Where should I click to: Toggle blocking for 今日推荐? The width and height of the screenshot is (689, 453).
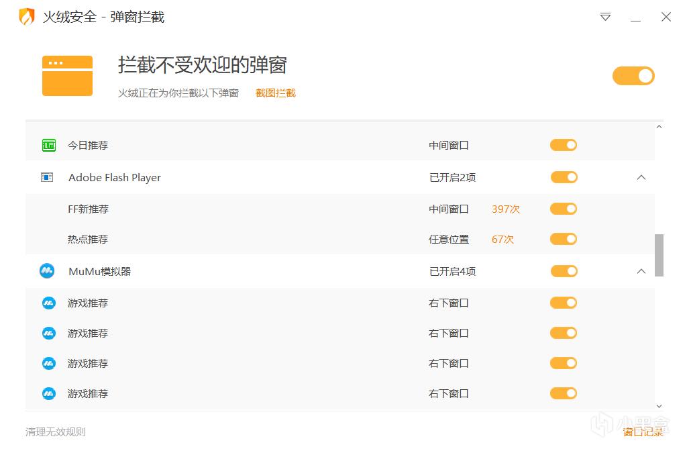coord(563,145)
